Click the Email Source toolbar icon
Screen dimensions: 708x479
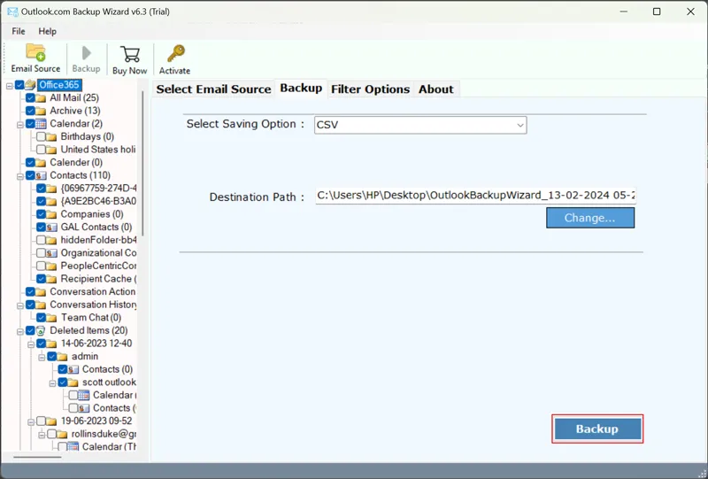tap(35, 53)
